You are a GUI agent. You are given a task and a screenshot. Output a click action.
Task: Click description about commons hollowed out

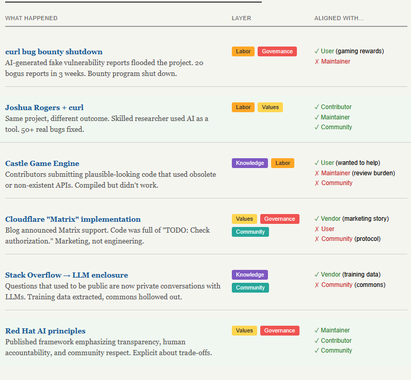113,292
